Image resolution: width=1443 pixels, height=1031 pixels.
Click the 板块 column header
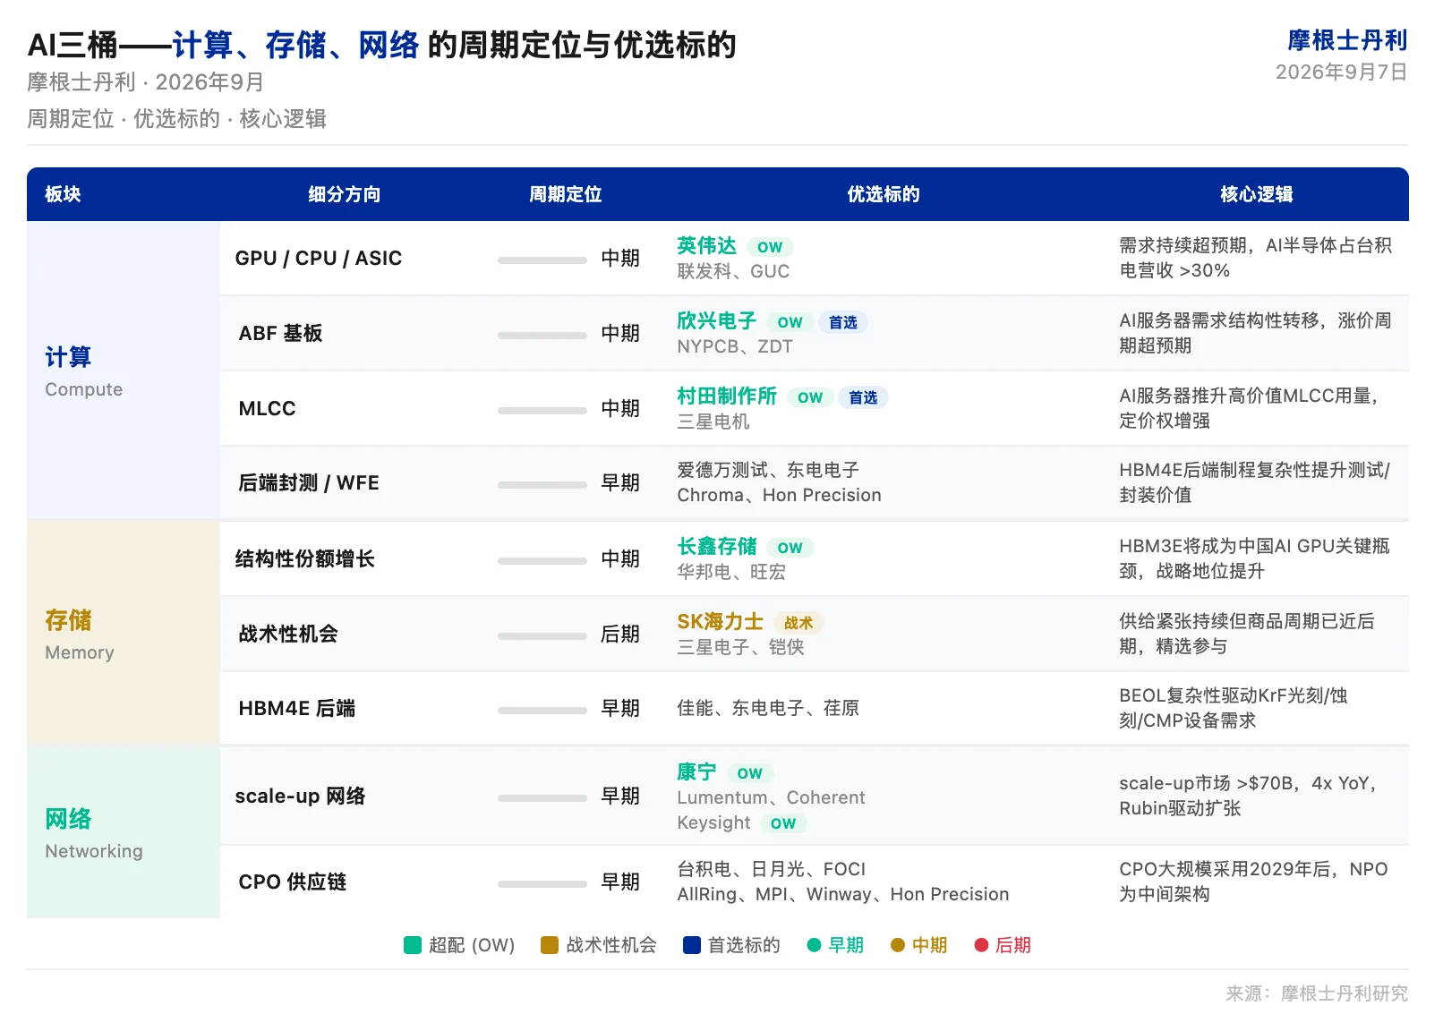63,194
